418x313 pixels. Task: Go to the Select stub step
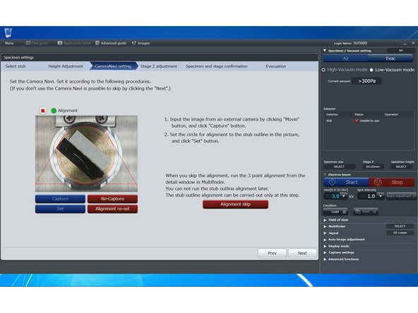[x=16, y=66]
